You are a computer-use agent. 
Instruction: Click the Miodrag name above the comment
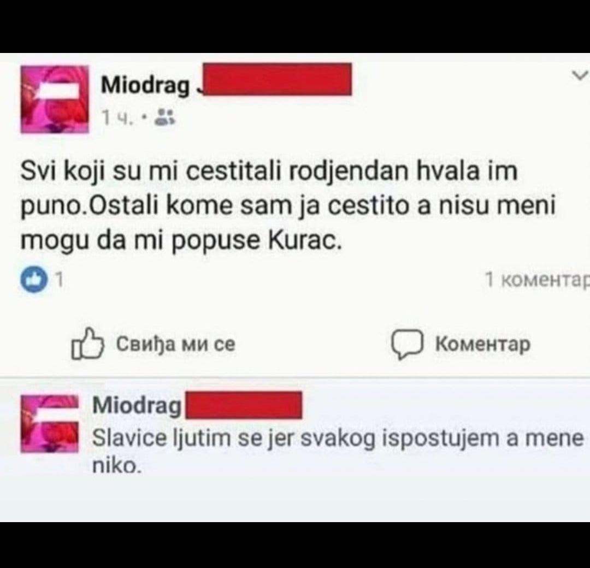137,406
